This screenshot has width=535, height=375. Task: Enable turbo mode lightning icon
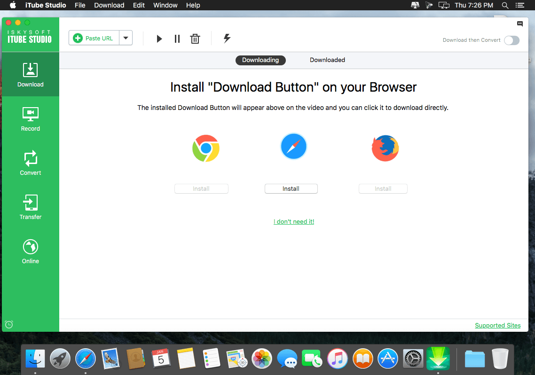click(227, 38)
